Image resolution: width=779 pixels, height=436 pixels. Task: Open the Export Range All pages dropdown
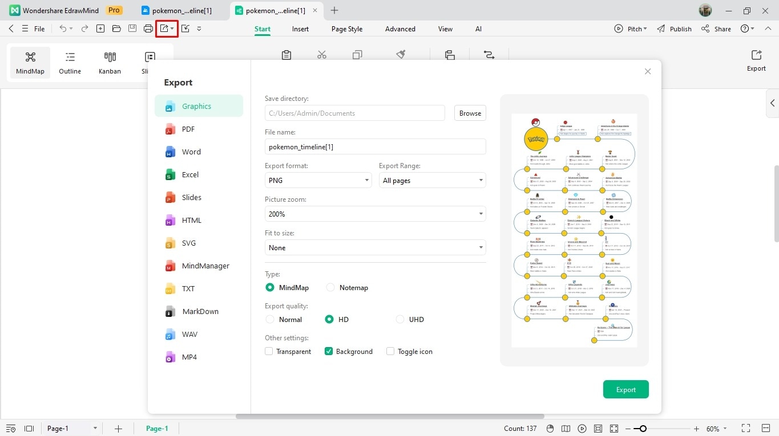point(433,180)
